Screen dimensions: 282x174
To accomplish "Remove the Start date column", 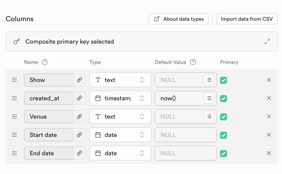I will coord(269,135).
